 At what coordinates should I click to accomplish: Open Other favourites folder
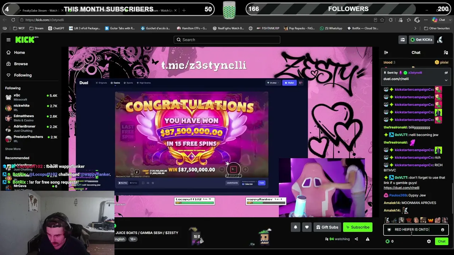point(436,28)
